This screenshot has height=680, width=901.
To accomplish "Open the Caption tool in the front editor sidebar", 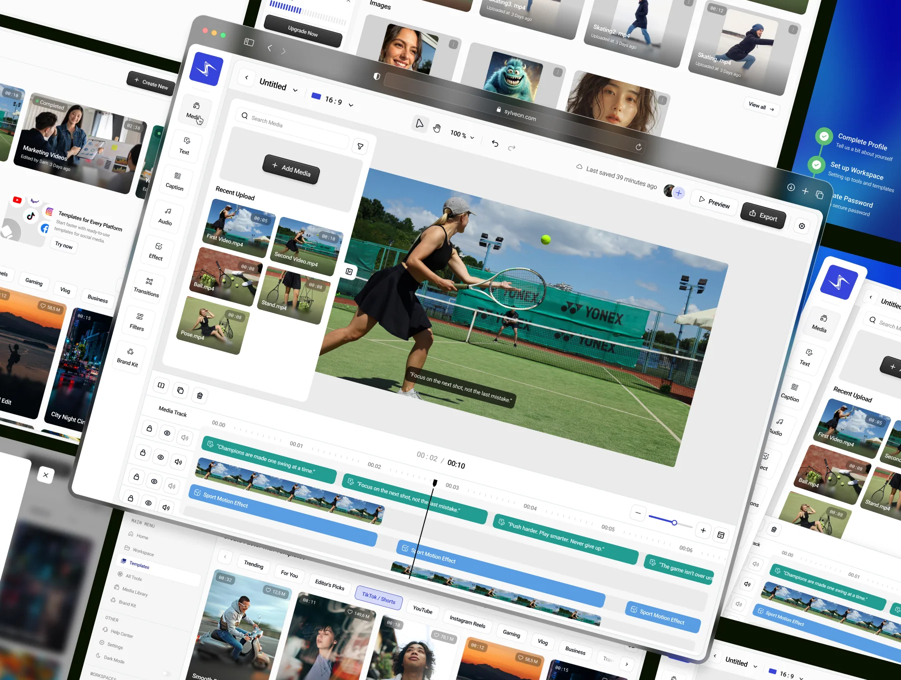I will (176, 181).
